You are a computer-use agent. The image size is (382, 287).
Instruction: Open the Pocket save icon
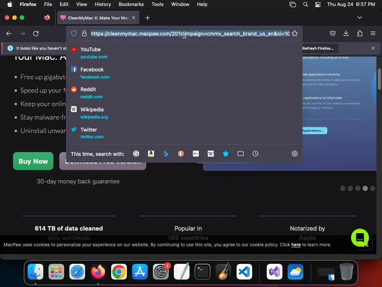pos(332,33)
